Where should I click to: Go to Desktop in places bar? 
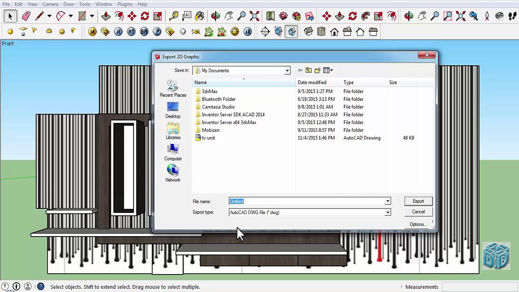tap(173, 110)
